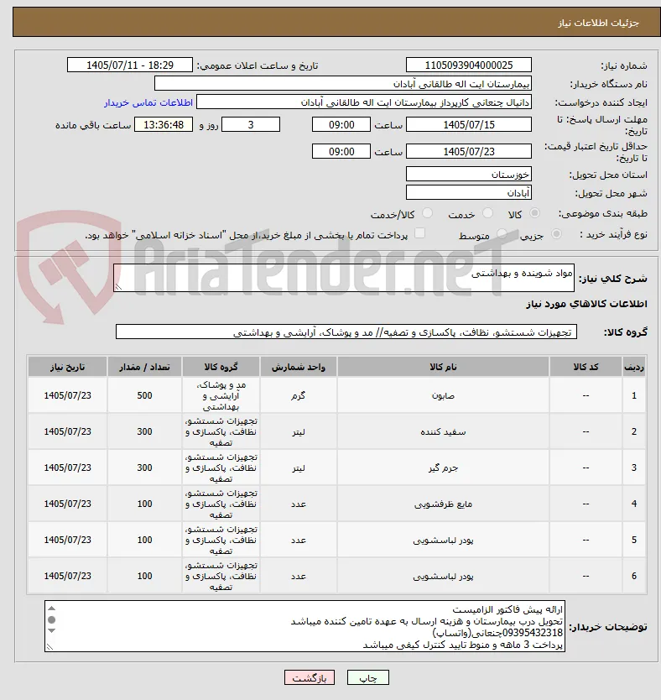Click the response deadline time 09:00 field

(x=341, y=124)
